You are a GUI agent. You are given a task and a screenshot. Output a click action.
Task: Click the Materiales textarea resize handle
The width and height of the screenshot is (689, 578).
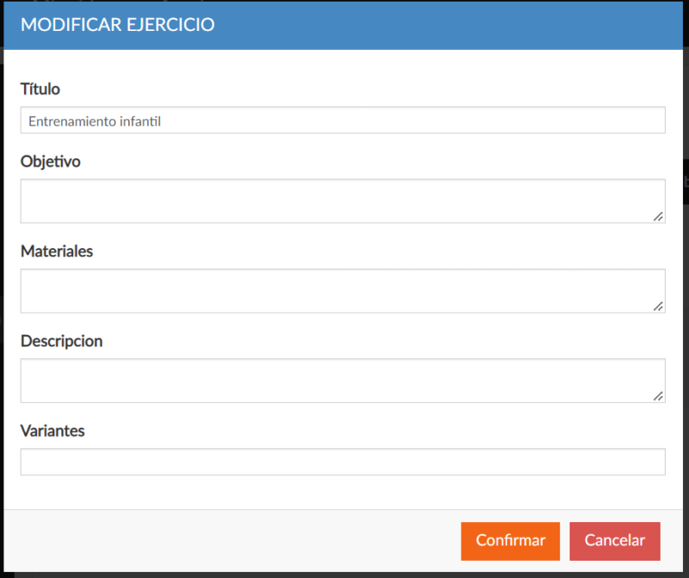click(x=658, y=307)
